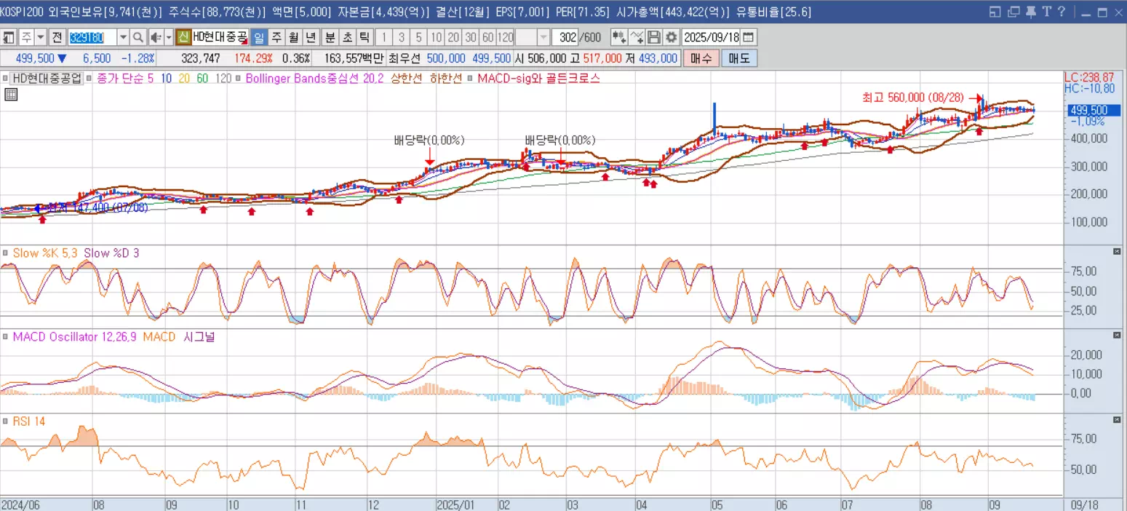The image size is (1127, 511).
Task: Open the interval dropdown after the 120 button
Action: tap(543, 37)
